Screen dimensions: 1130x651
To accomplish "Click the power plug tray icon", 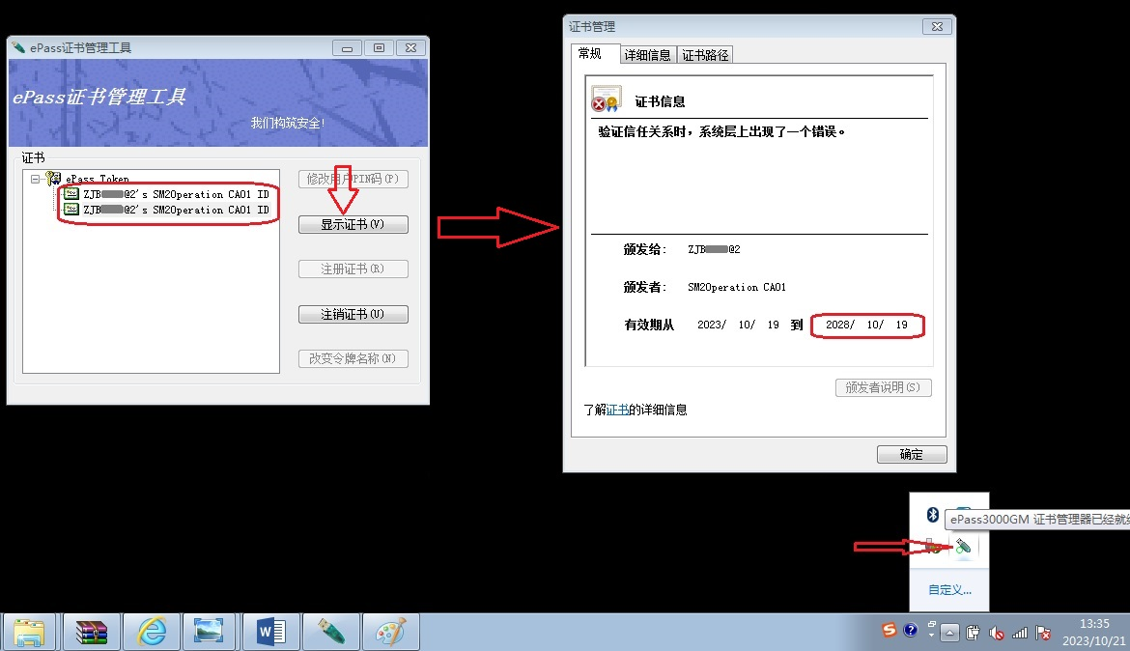I will pyautogui.click(x=973, y=633).
